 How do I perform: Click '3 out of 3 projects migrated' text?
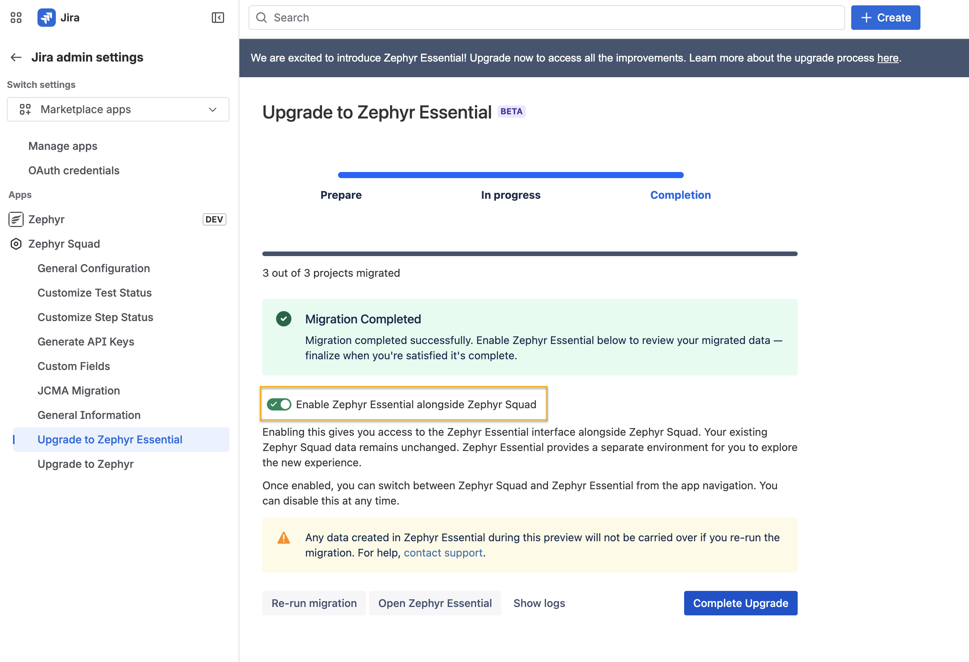click(331, 273)
